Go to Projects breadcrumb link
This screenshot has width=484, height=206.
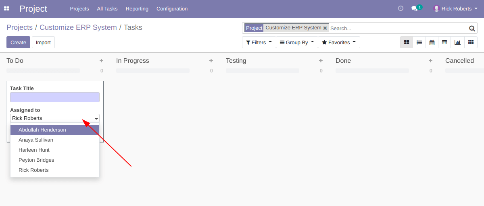pos(19,27)
